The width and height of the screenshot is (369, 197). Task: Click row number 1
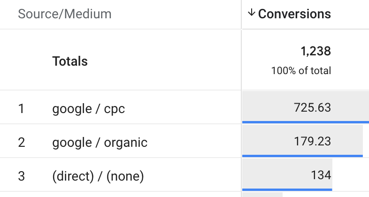pos(21,109)
